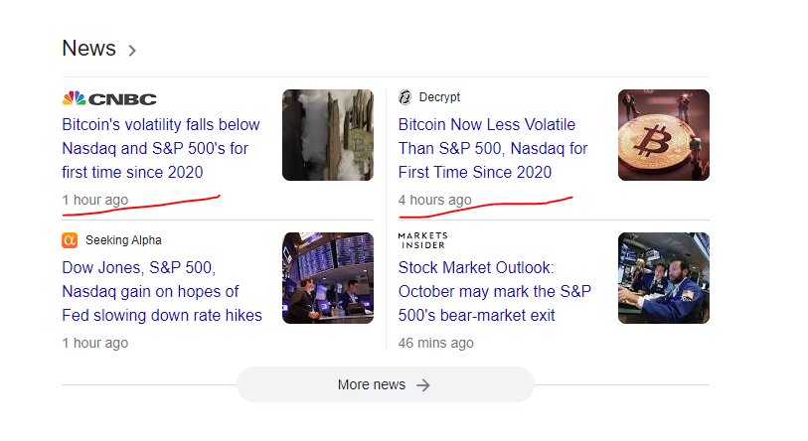
Task: Open the trading floor screens thumbnail
Action: pos(328,278)
